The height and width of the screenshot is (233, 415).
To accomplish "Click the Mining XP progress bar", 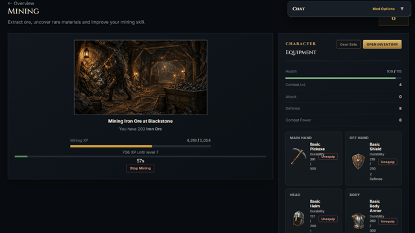I will pos(140,146).
